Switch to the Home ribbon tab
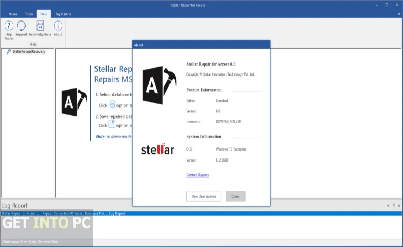Screen dimensions: 403x247 click(13, 14)
